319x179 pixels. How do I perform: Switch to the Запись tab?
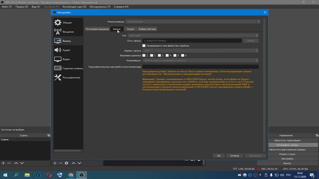[x=117, y=29]
